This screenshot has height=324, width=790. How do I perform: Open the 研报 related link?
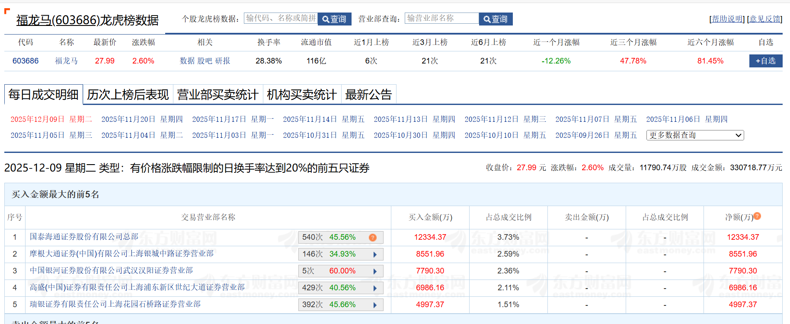223,61
